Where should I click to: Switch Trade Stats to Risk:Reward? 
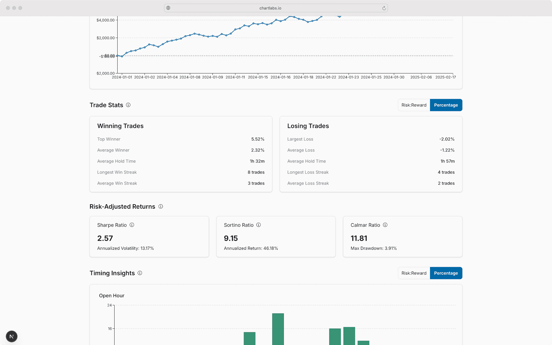(x=414, y=105)
